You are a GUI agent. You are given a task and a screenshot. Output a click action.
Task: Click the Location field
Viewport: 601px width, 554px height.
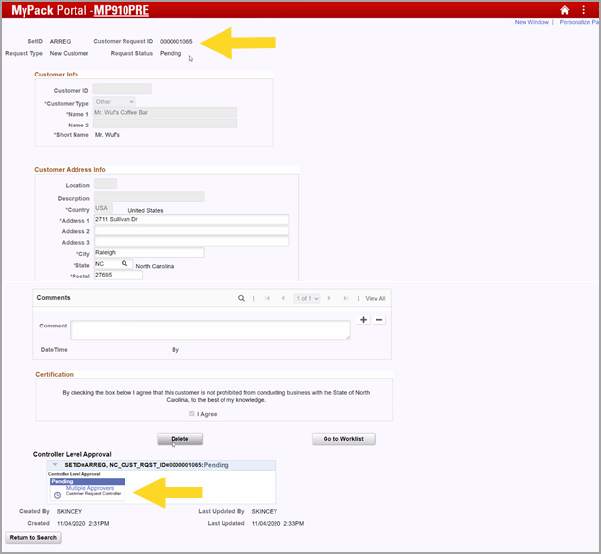click(106, 183)
